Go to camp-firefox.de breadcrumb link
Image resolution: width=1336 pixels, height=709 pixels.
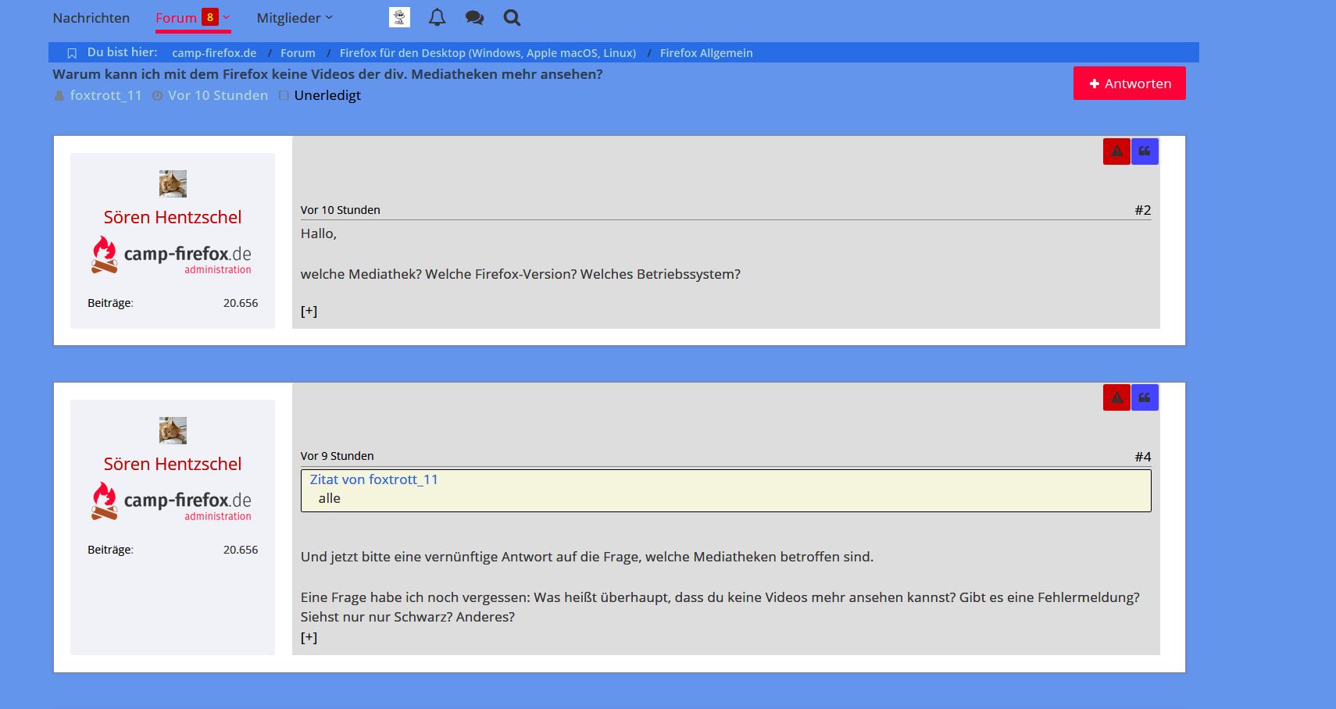[214, 53]
